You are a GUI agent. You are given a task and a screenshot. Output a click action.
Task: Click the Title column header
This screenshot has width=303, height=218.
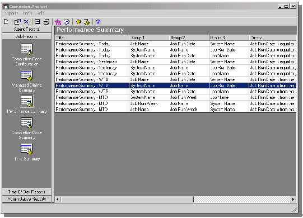92,37
